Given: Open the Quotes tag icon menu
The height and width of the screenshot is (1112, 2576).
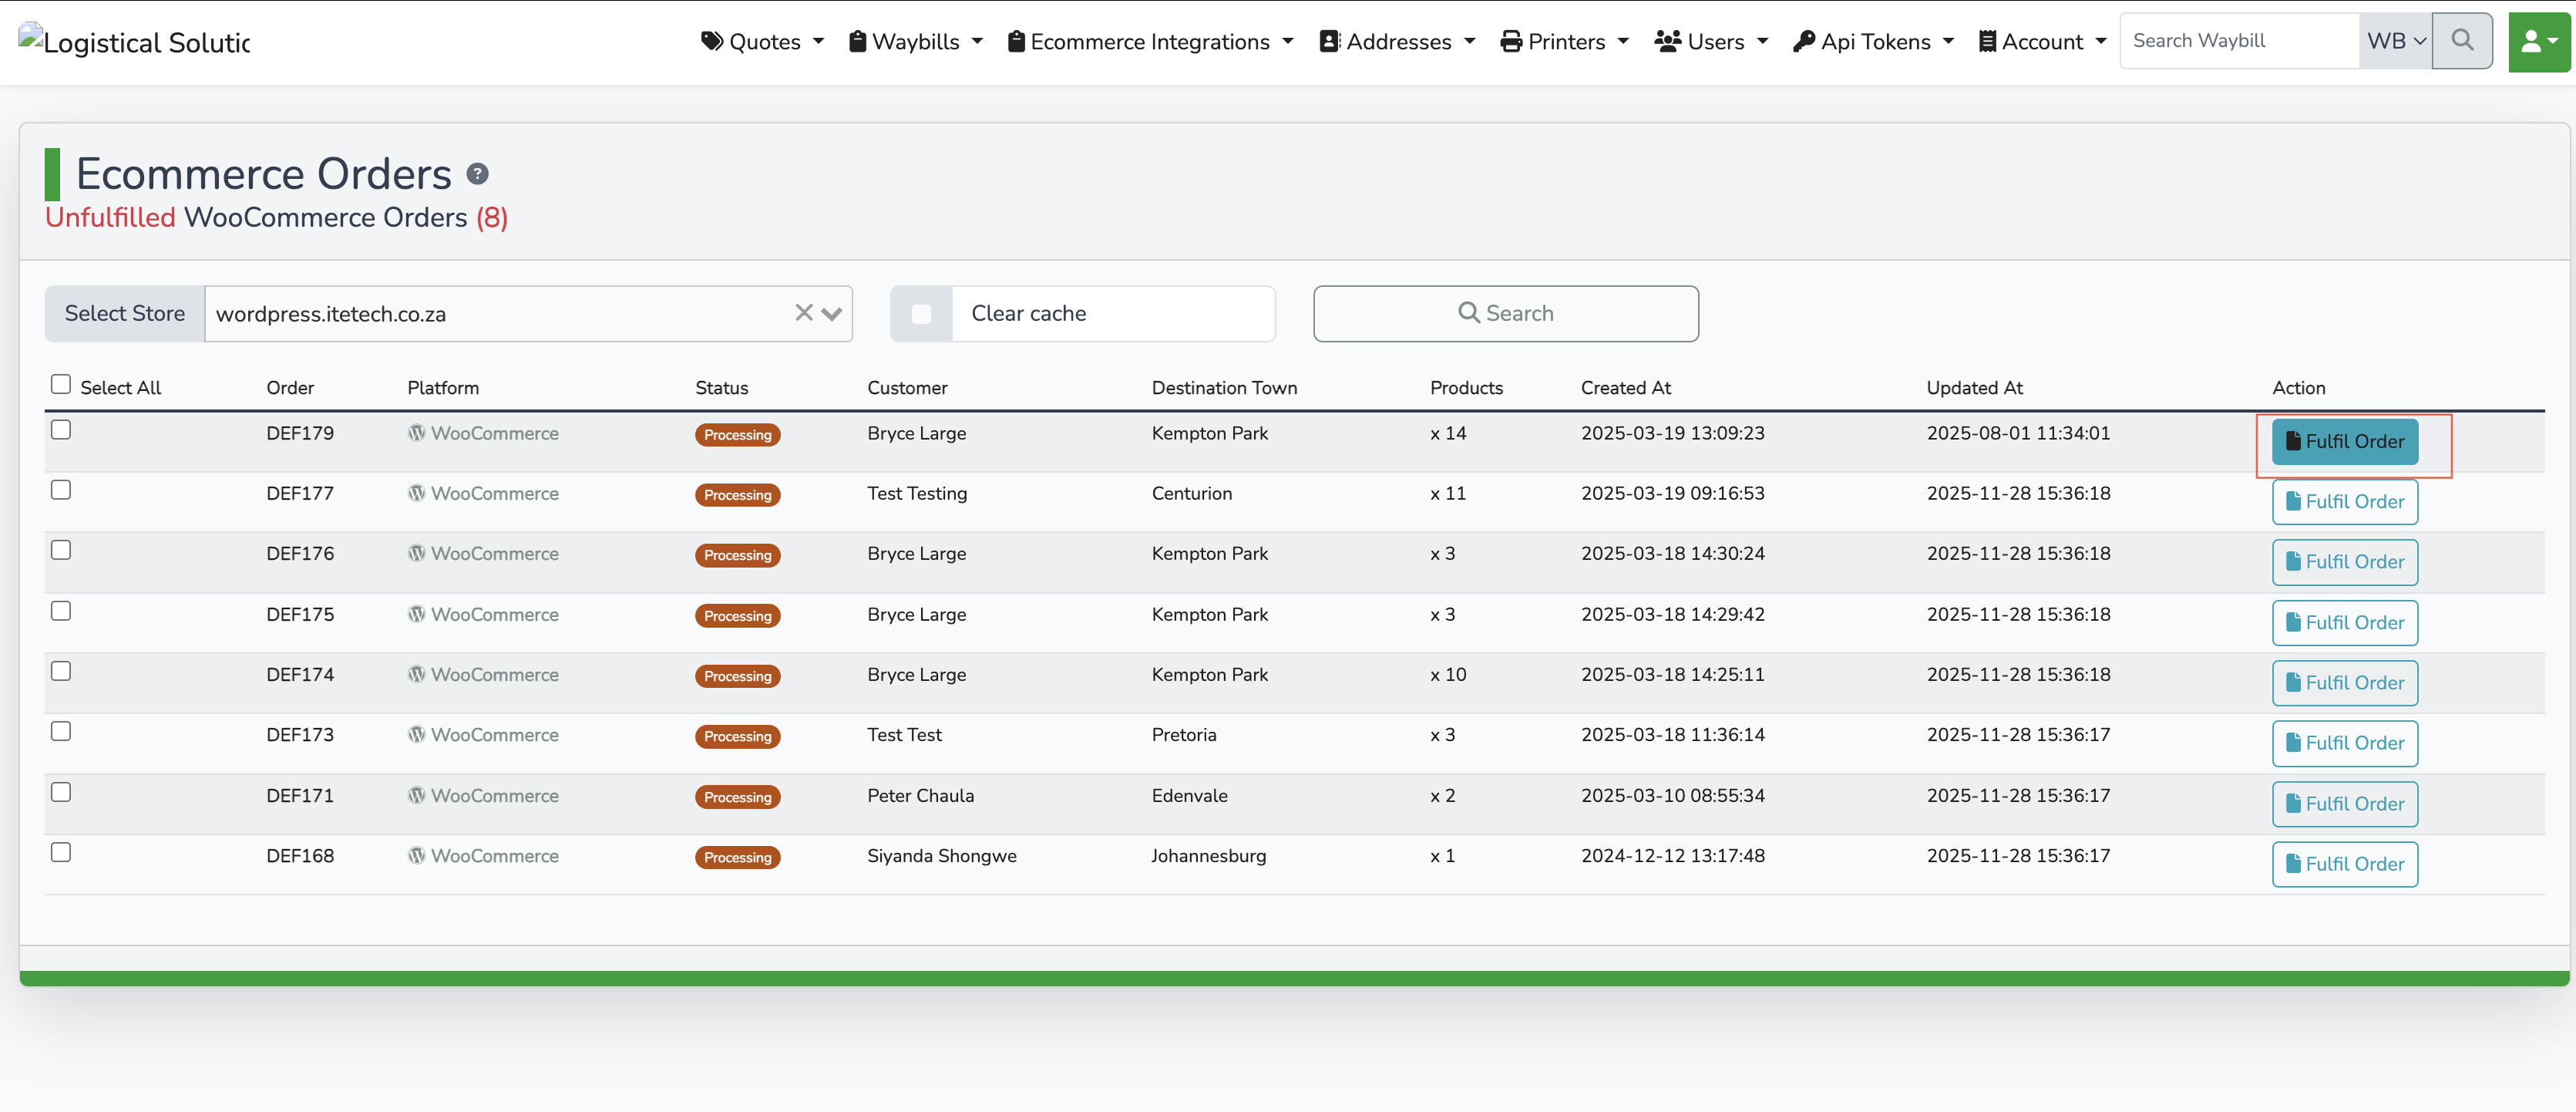Looking at the screenshot, I should coord(712,41).
